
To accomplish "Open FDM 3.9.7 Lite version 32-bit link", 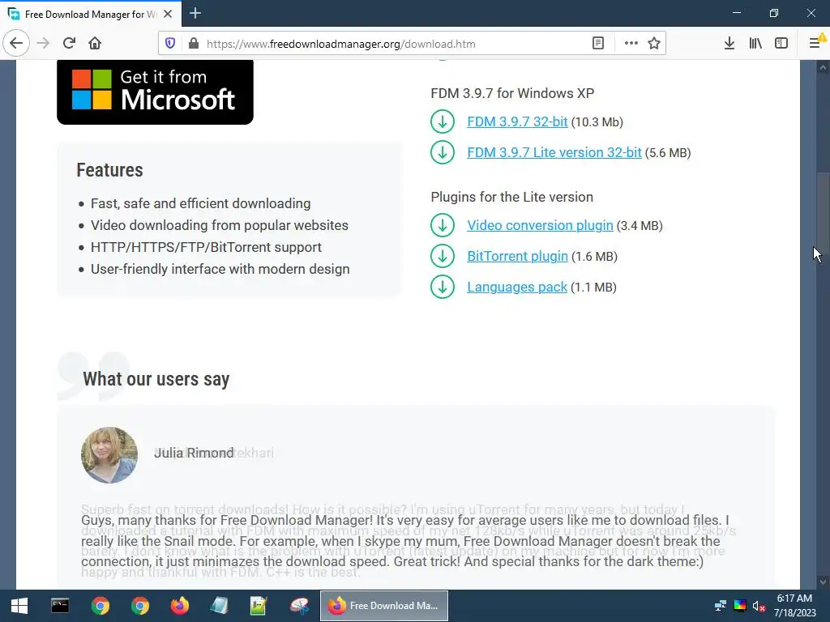I will (x=554, y=152).
